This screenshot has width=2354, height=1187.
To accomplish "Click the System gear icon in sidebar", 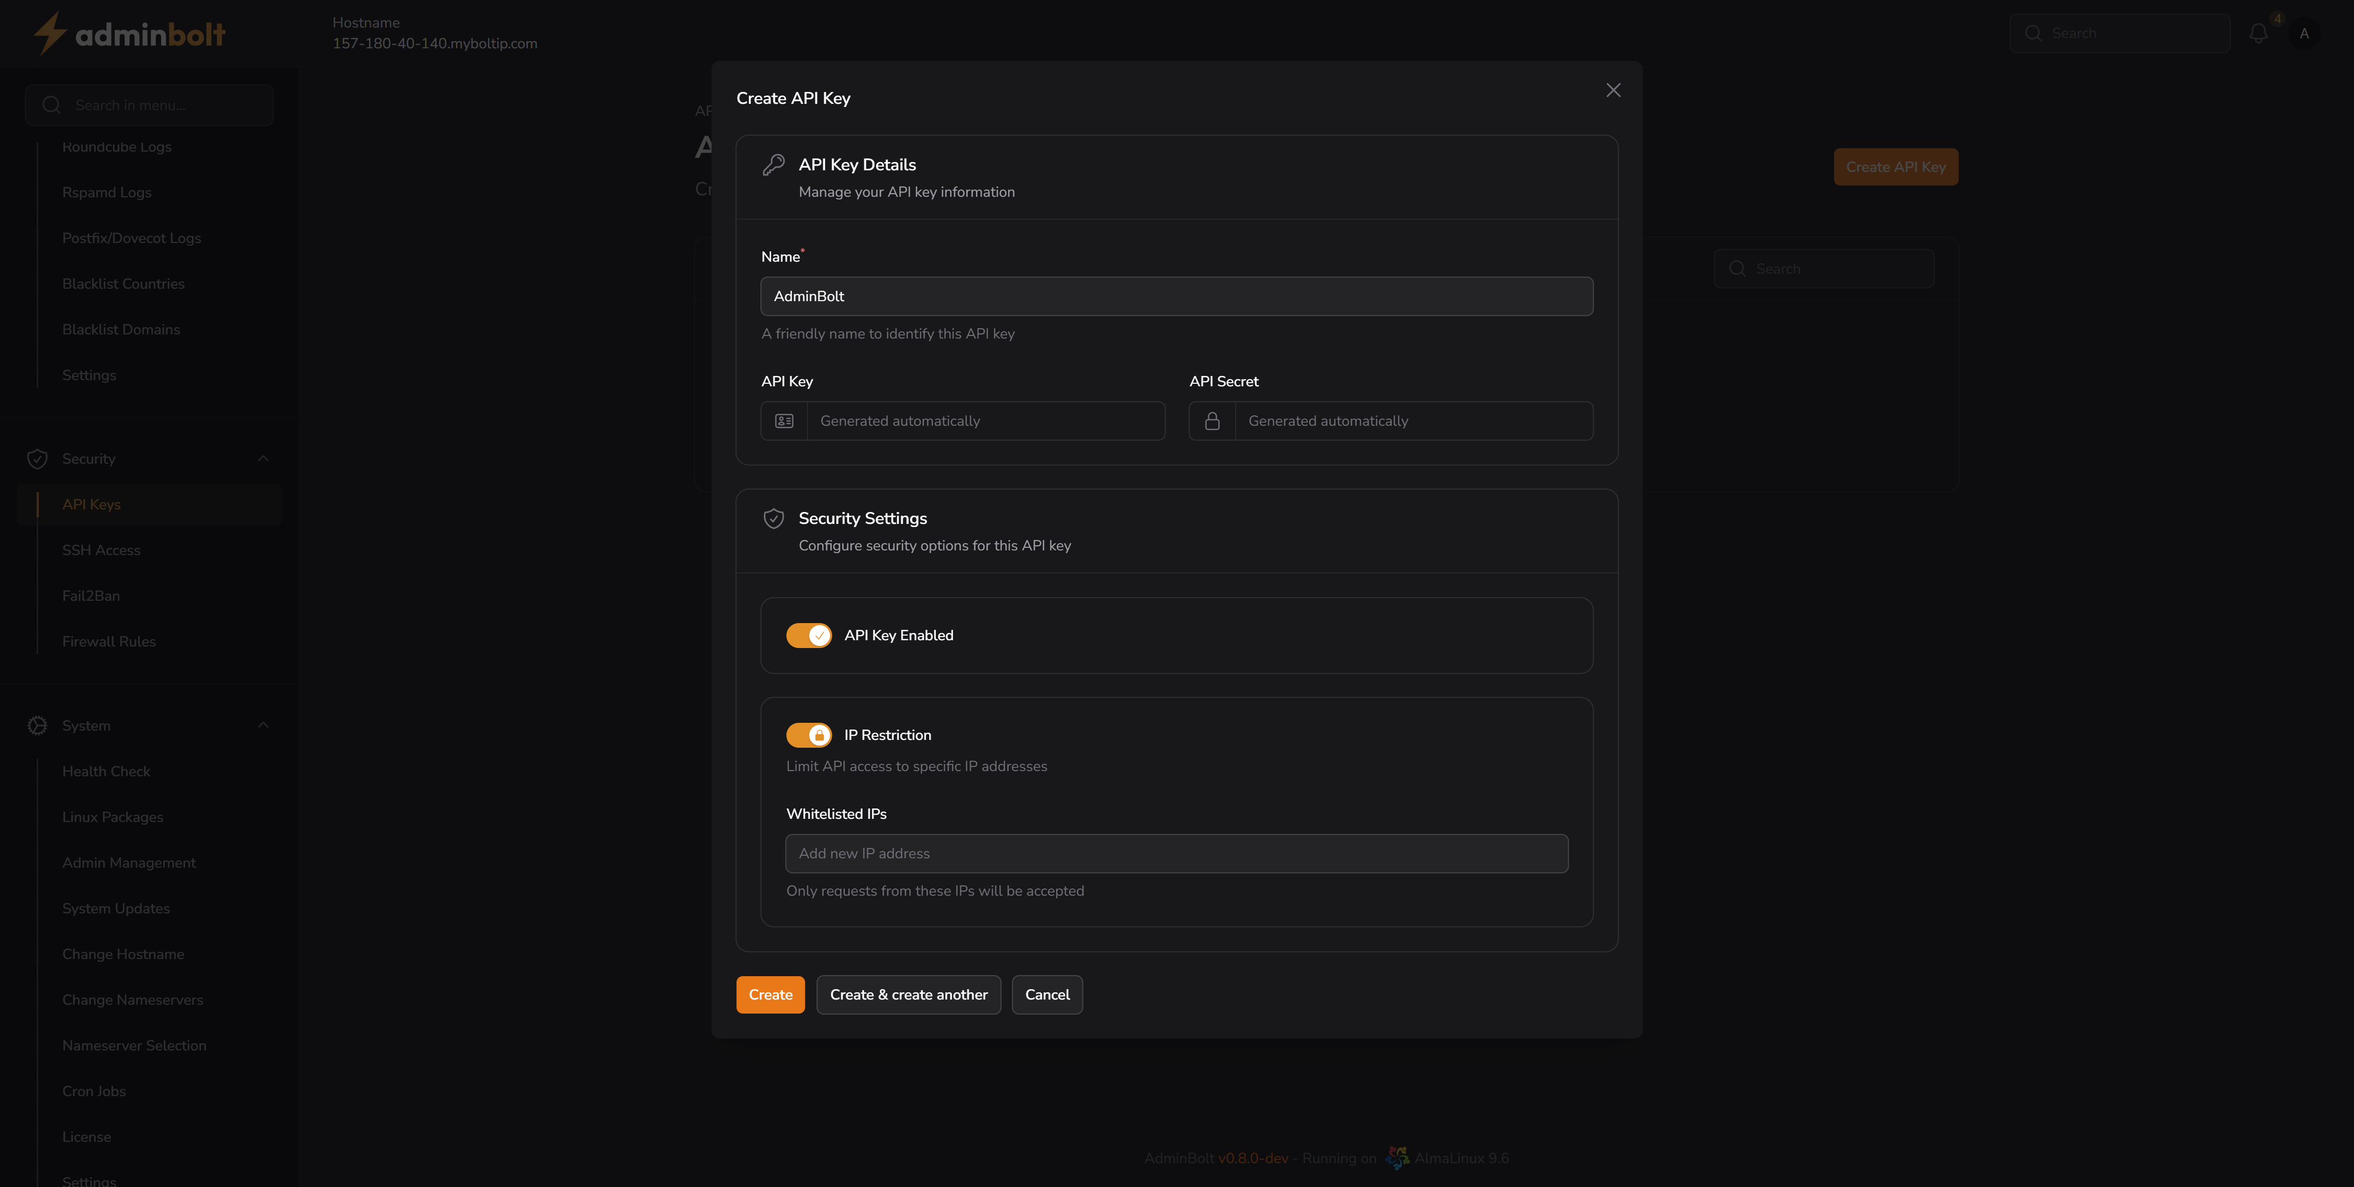I will pos(37,725).
